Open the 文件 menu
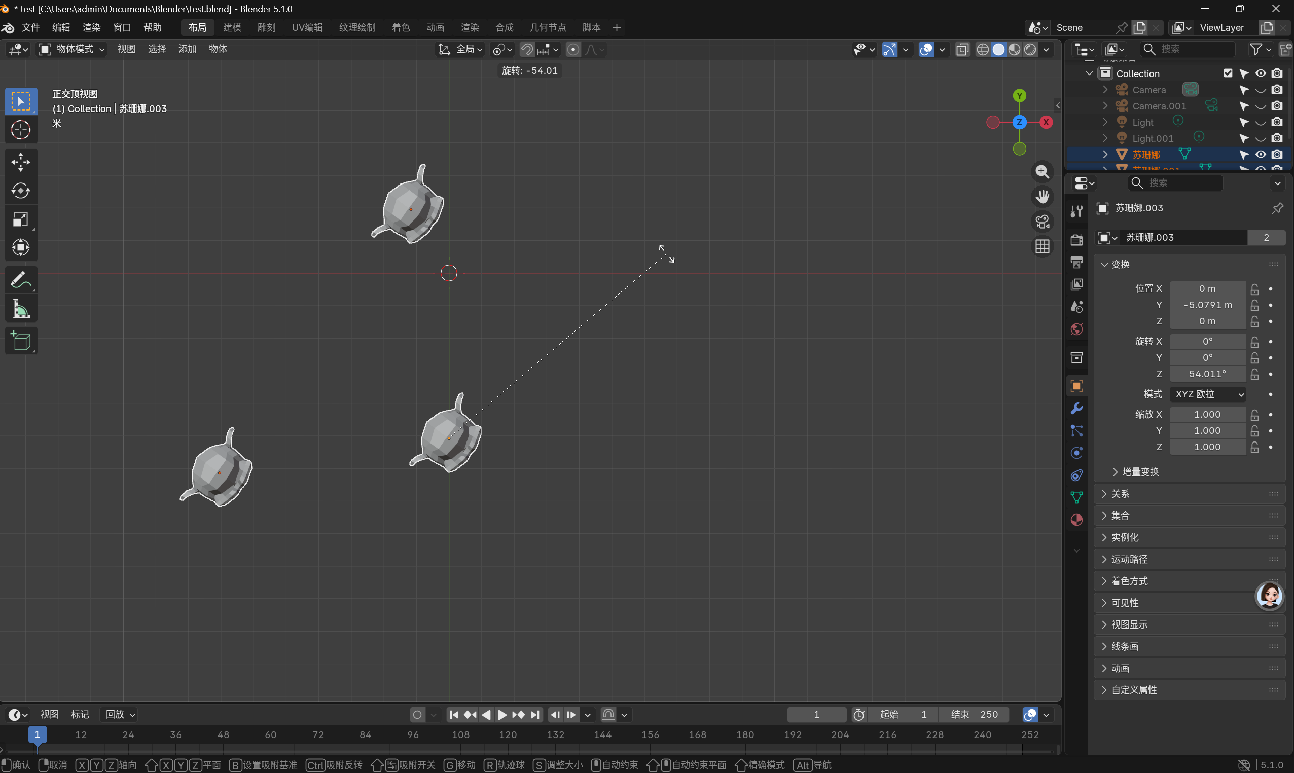 (x=31, y=27)
